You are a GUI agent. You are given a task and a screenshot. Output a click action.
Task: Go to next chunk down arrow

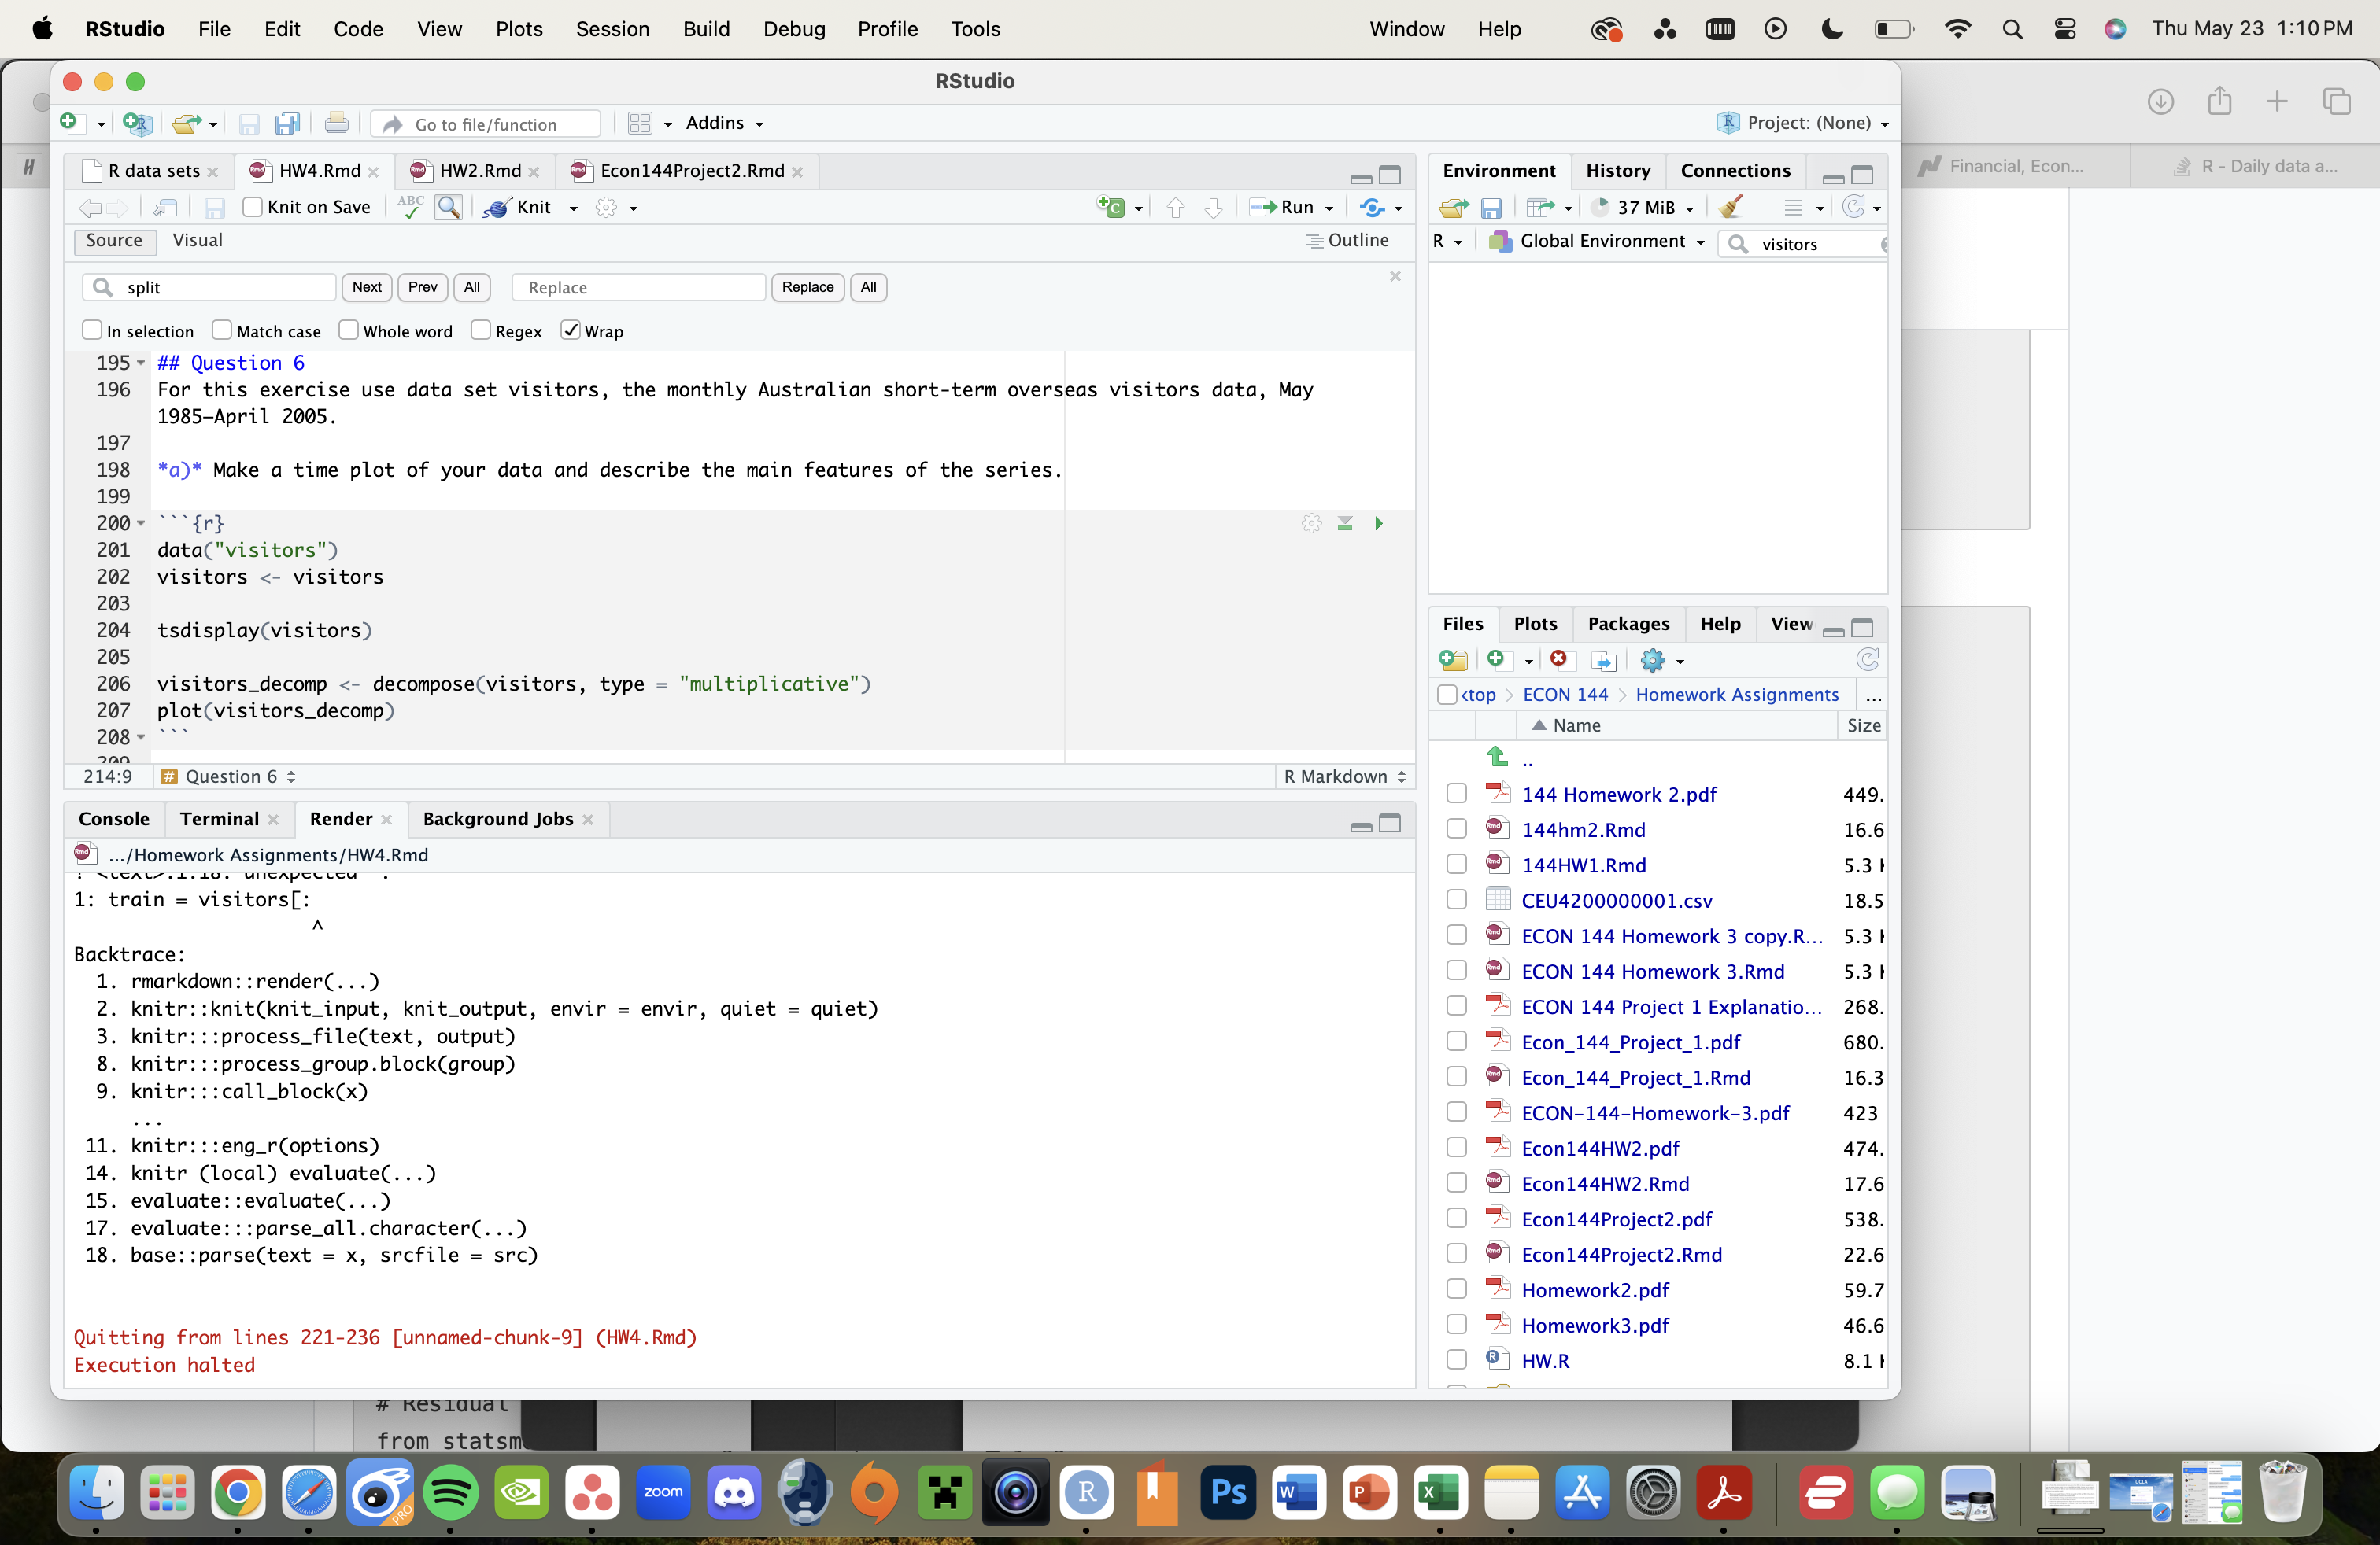[1213, 207]
